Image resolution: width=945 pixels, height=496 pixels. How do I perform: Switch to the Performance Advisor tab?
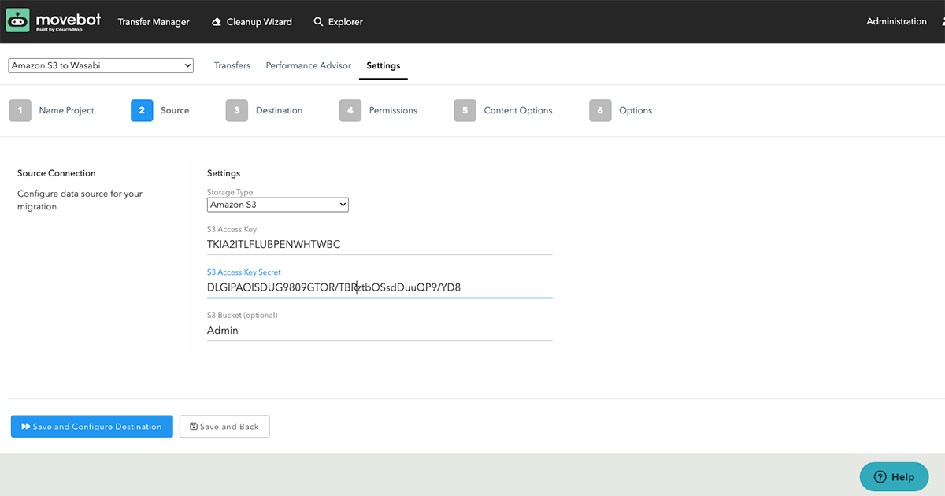point(309,65)
